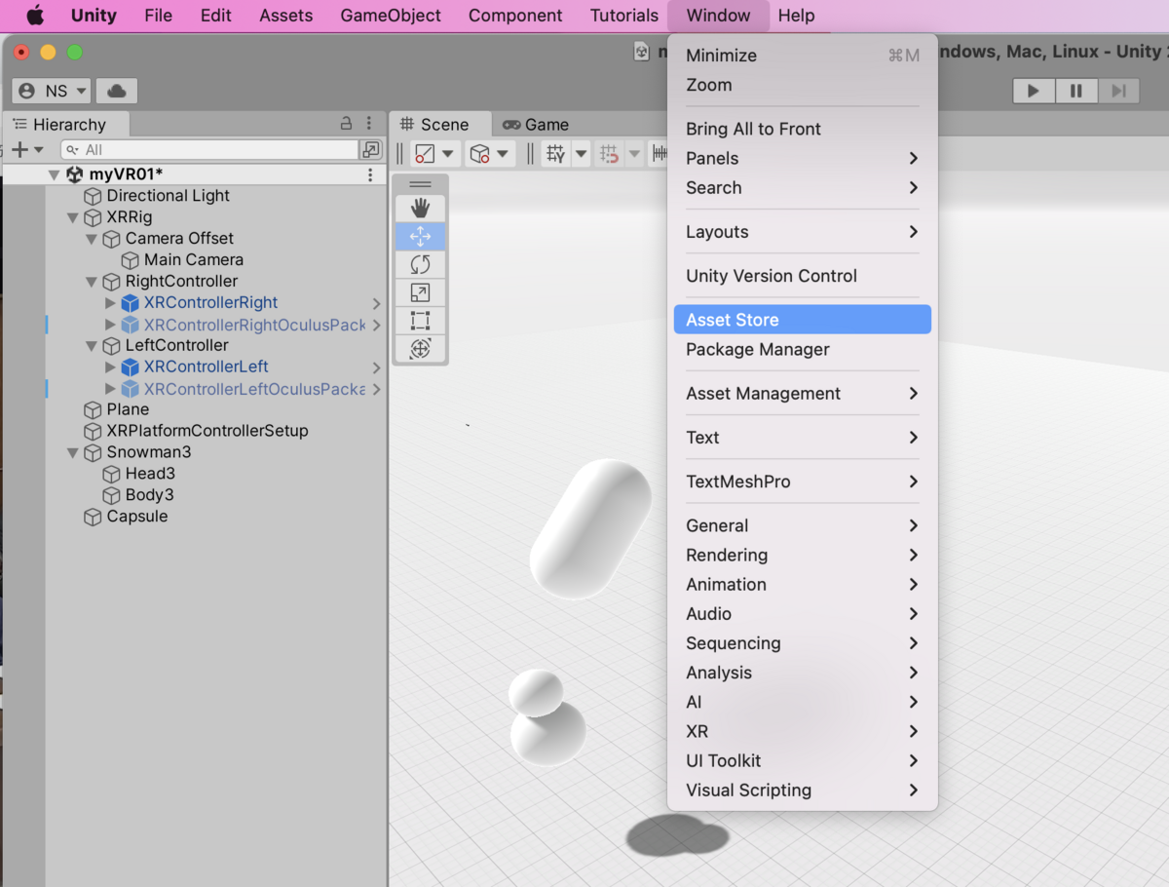The image size is (1169, 887).
Task: Open Asset Store from Window menu
Action: click(803, 320)
